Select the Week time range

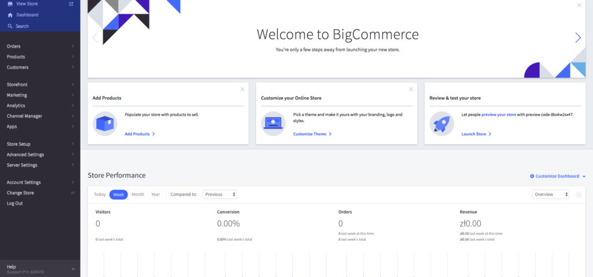click(119, 194)
